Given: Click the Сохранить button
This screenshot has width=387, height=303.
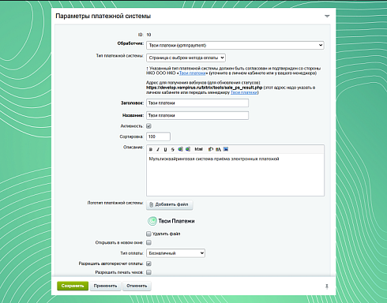Looking at the screenshot, I should point(73,286).
